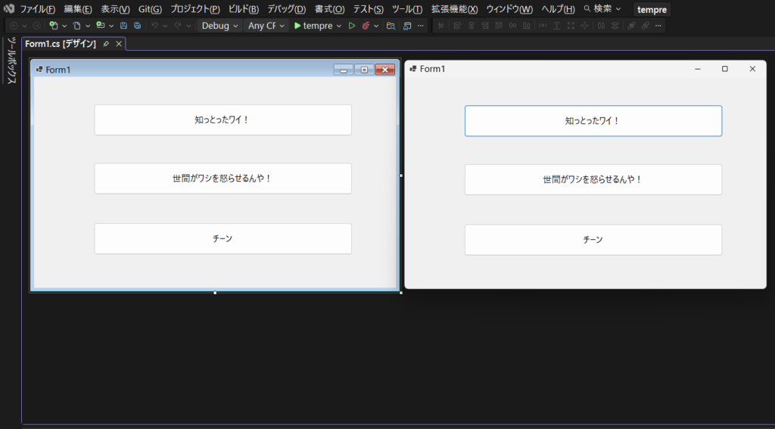Open the 拡張機能(X) menu
Image resolution: width=775 pixels, height=429 pixels.
(x=454, y=9)
